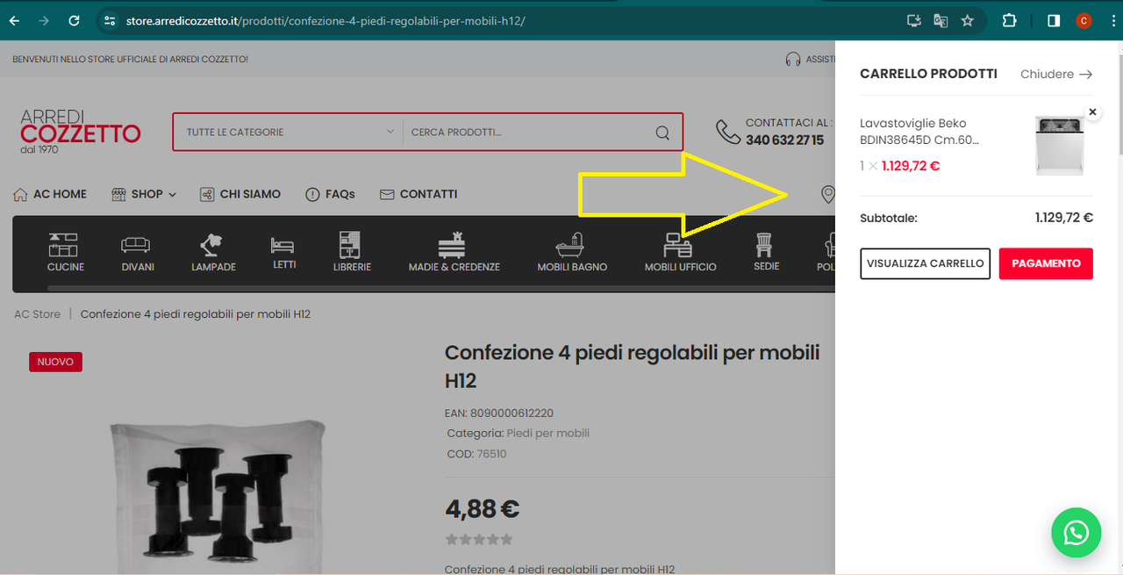This screenshot has width=1123, height=575.
Task: Click the Cerca prodotti search field
Action: click(x=526, y=133)
